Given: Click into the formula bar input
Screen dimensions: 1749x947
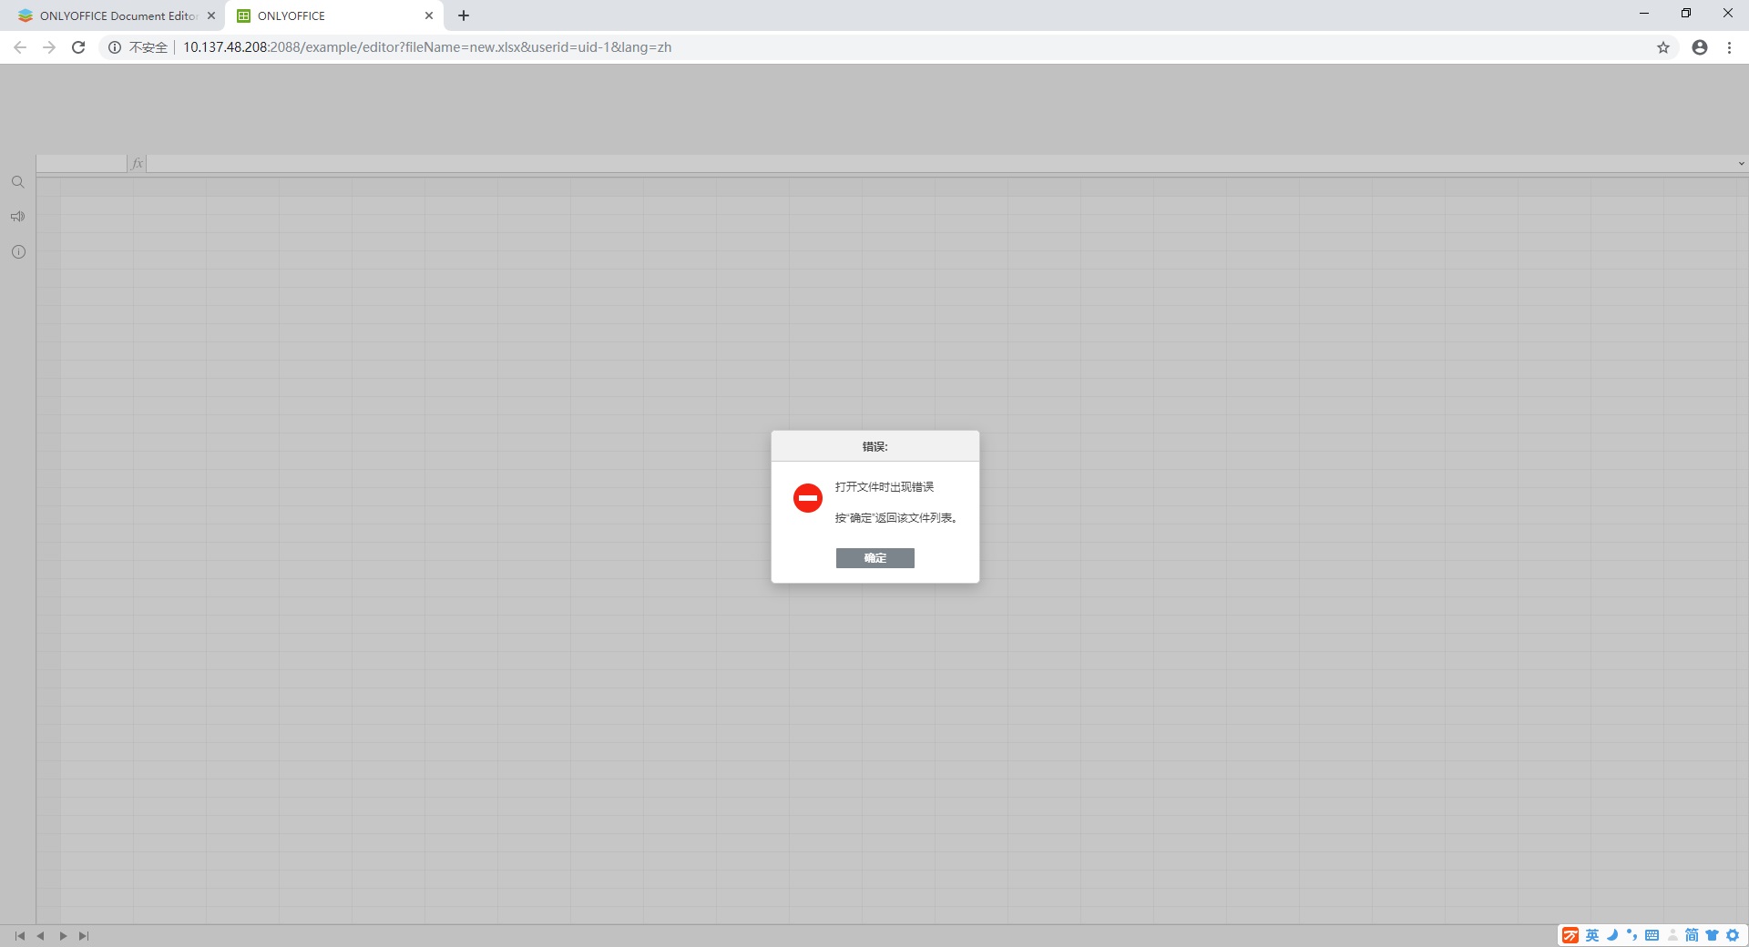Looking at the screenshot, I should (x=940, y=164).
